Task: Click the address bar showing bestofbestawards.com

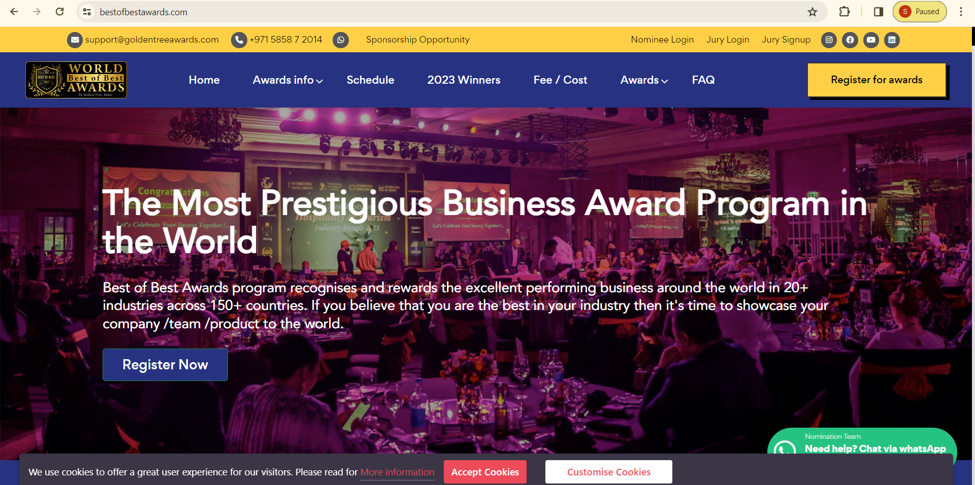Action: click(447, 12)
